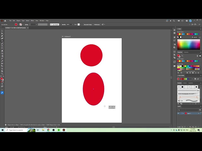Image resolution: width=202 pixels, height=151 pixels.
Task: Click the search icon in top bar
Action: [174, 21]
